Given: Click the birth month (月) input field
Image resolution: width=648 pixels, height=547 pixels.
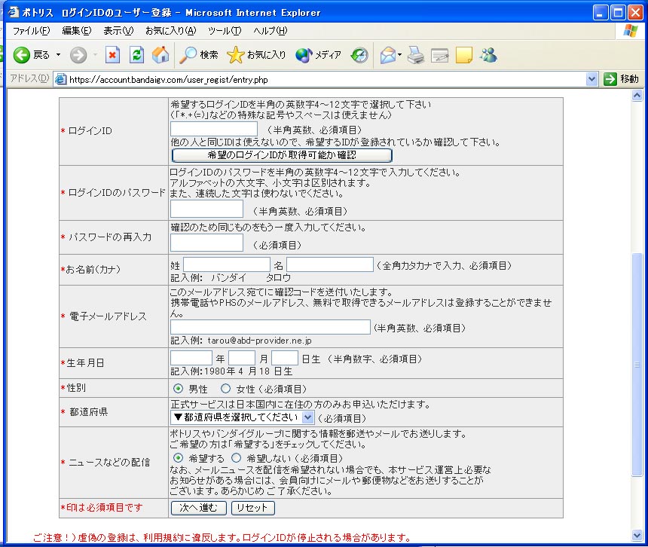Looking at the screenshot, I should 242,358.
